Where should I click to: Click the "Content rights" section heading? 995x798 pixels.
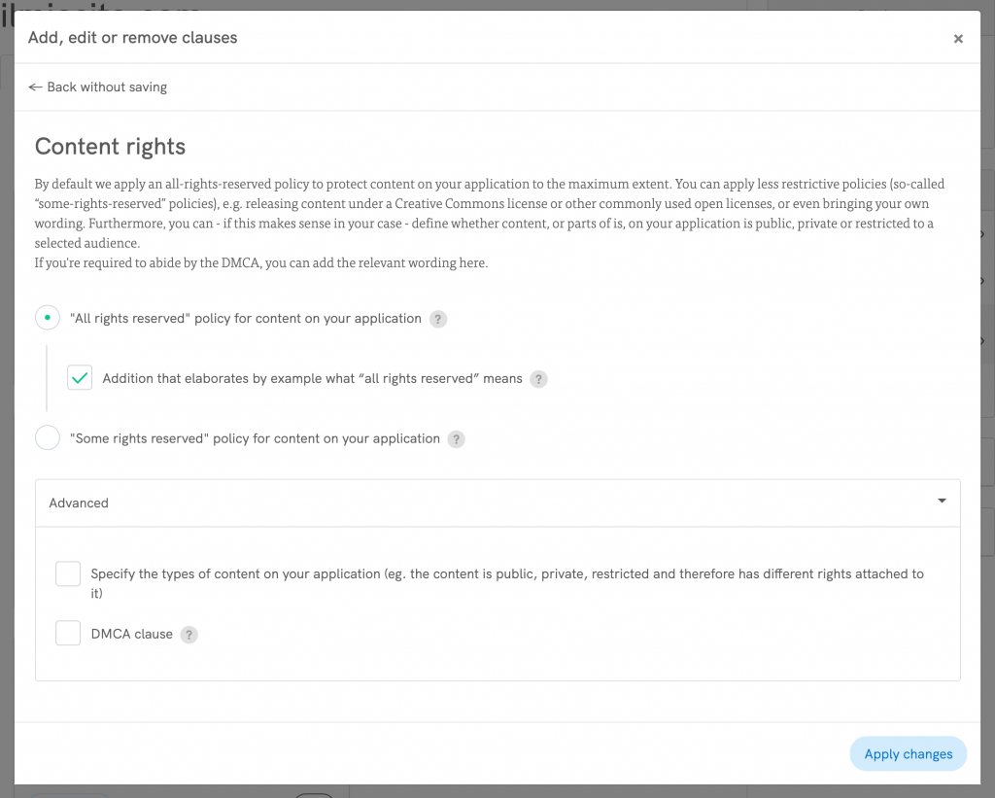(x=110, y=147)
